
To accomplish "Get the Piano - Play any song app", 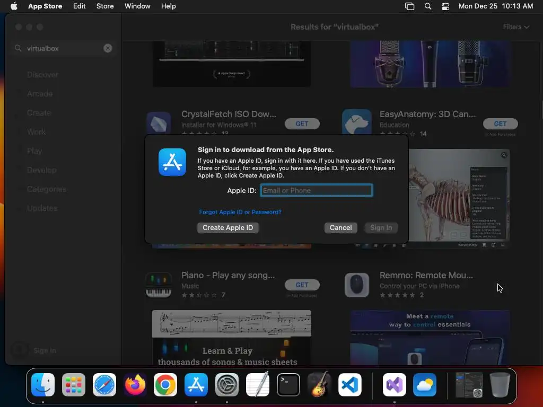I will pos(302,285).
